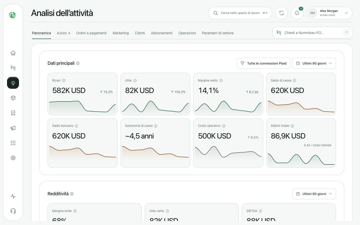Viewport: 360px width, 225px height.
Task: Click the Analisi dell'attività page title
Action: [62, 13]
